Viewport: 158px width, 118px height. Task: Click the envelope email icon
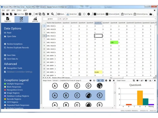coord(30,14)
